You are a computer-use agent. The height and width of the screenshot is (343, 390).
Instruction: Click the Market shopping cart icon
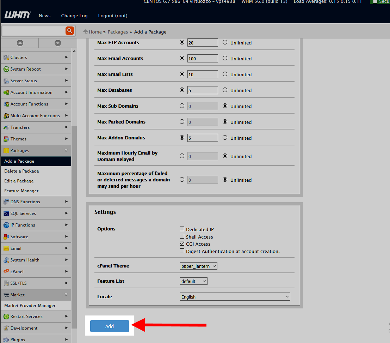[6, 295]
